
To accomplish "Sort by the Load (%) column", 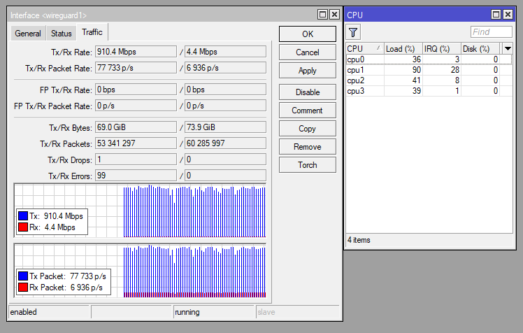I will tap(403, 48).
